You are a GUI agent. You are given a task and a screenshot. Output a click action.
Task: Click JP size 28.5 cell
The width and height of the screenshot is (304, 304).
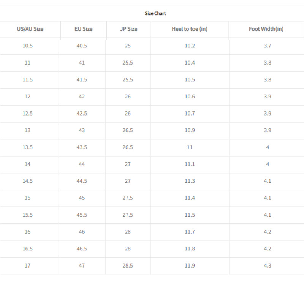[128, 265]
